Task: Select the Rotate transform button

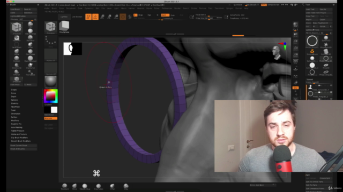Action: point(116,17)
